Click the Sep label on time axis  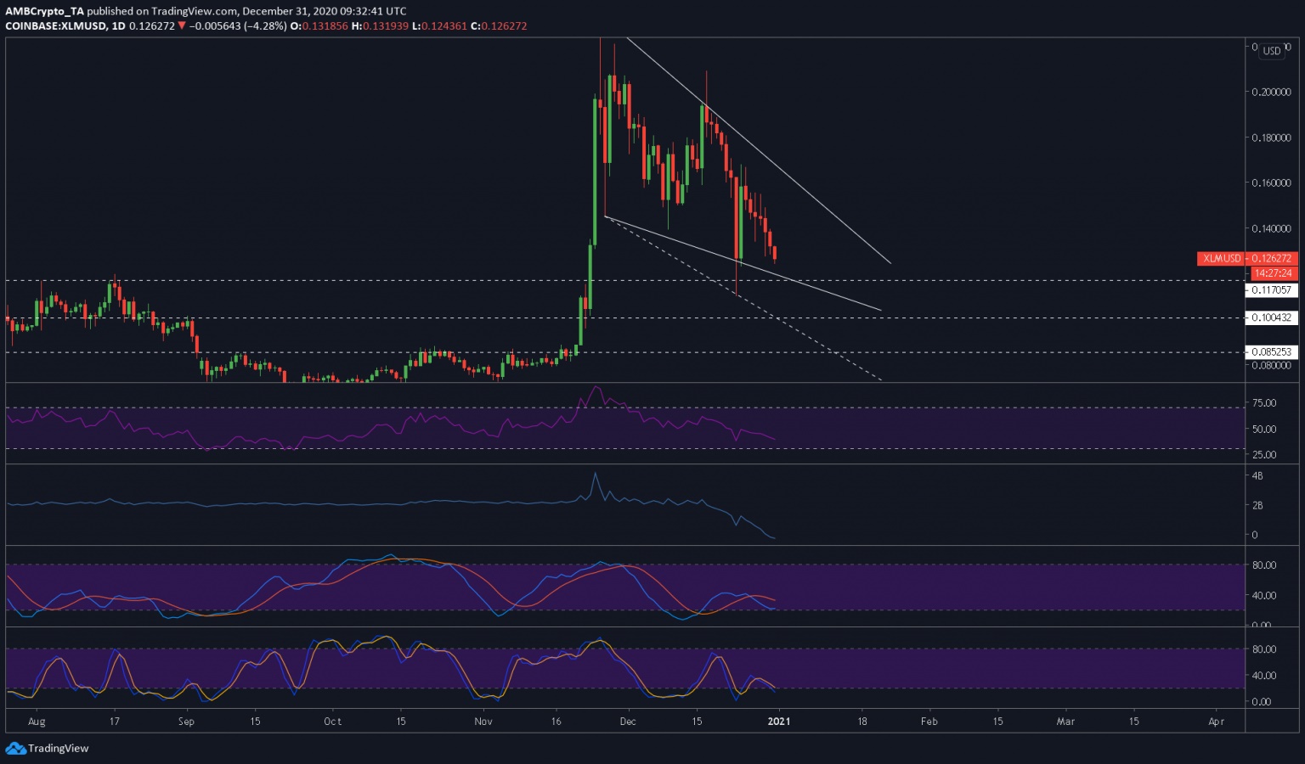coord(186,722)
